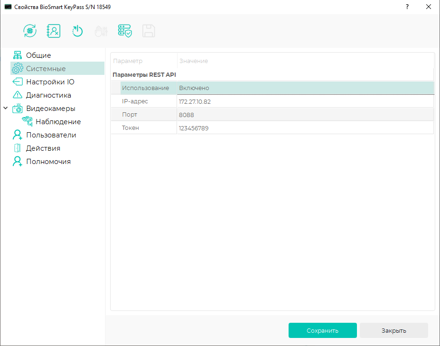Open the Наблюдение subsection
This screenshot has width=440, height=346.
click(x=58, y=122)
